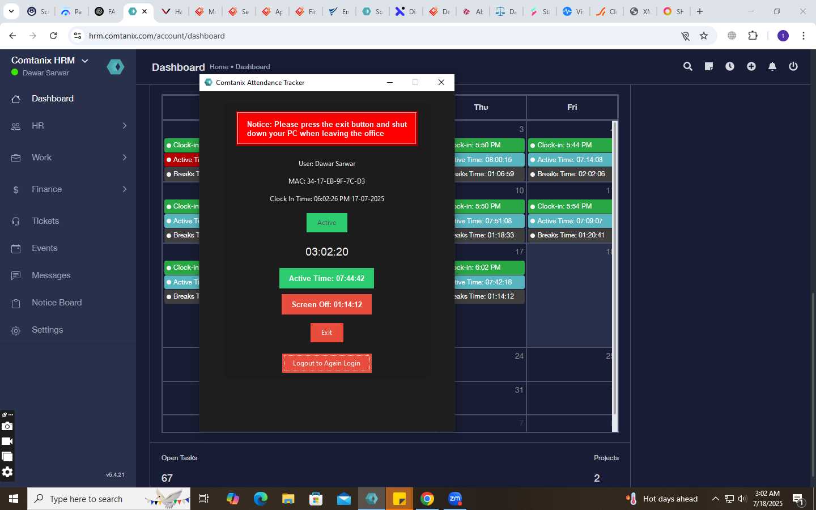Click the Notice Board clipboard icon

(16, 303)
